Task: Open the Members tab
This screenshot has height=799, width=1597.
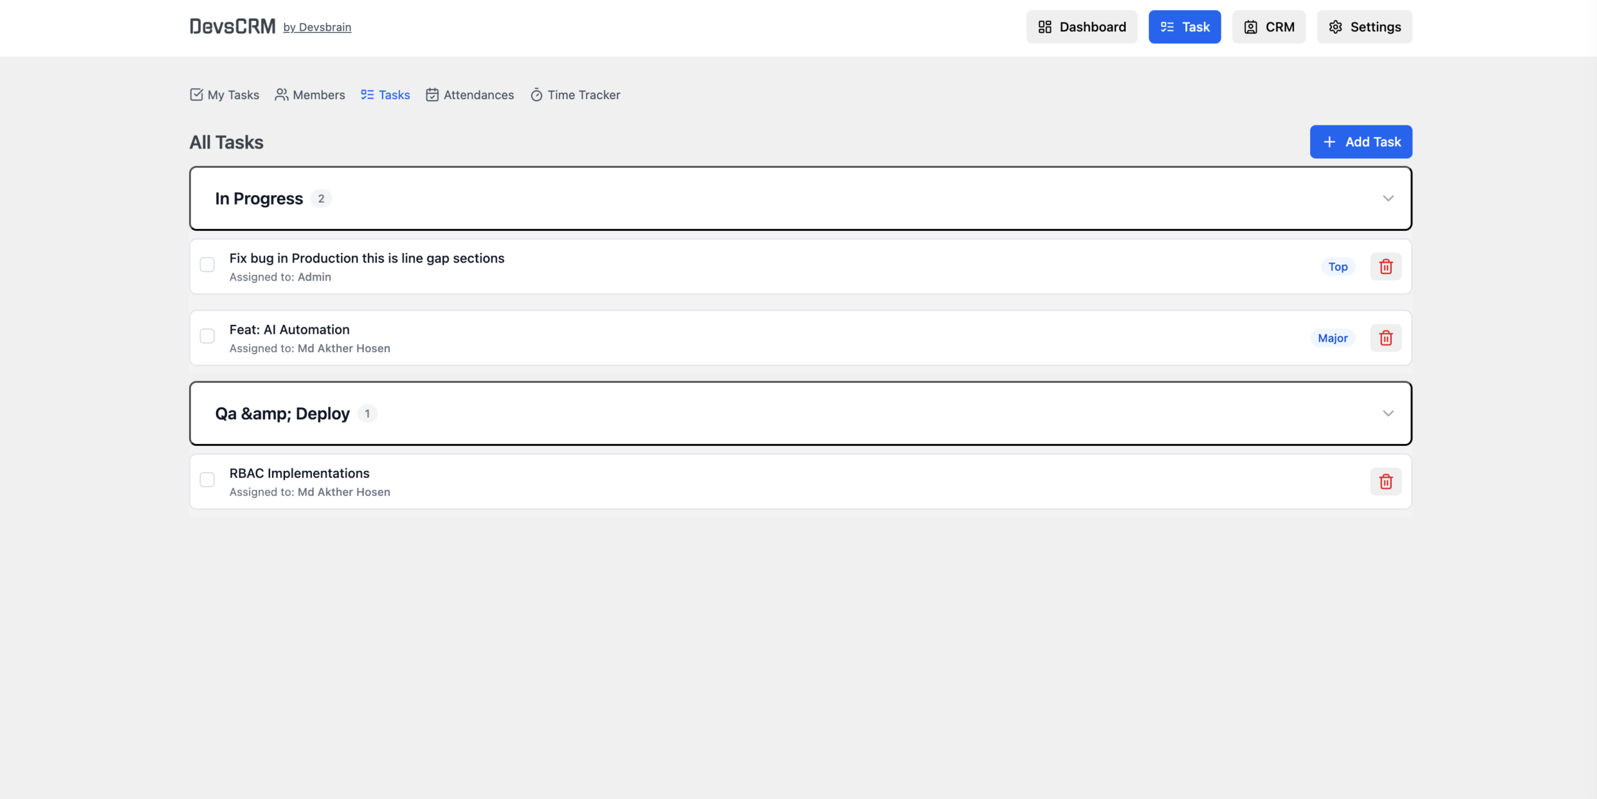Action: (310, 95)
